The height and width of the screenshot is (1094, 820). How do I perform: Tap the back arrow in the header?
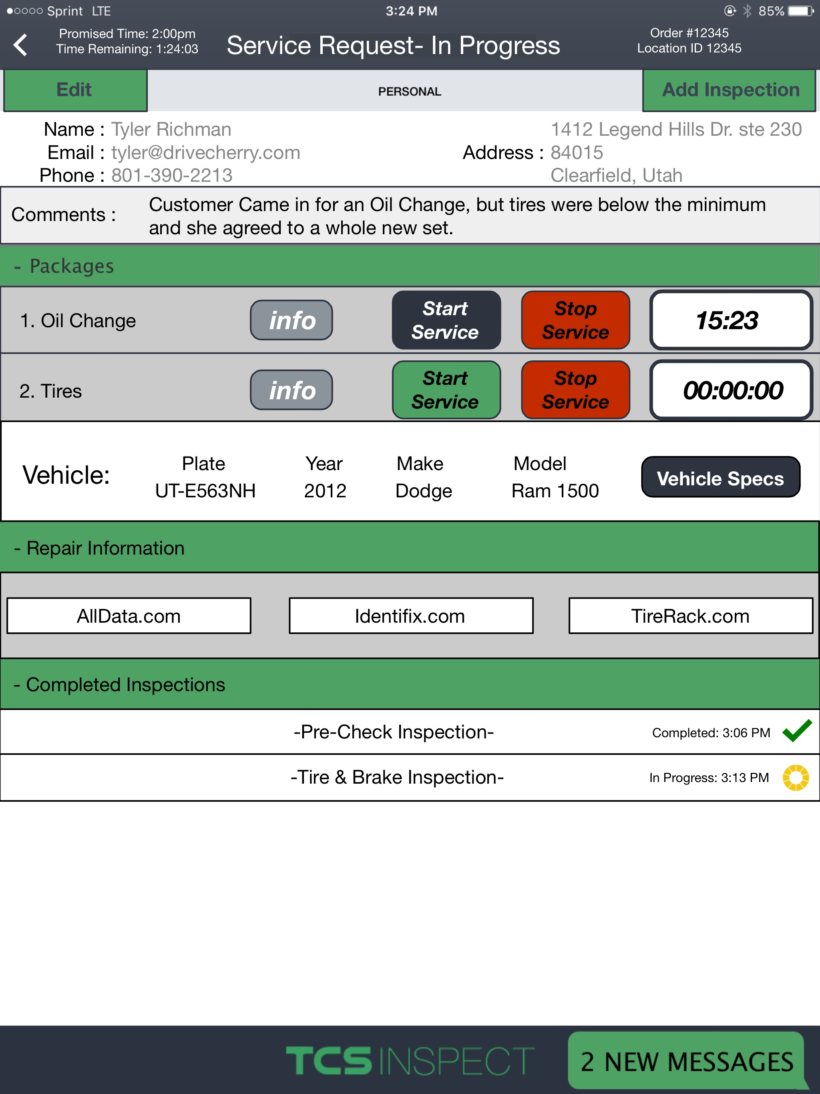[x=20, y=45]
